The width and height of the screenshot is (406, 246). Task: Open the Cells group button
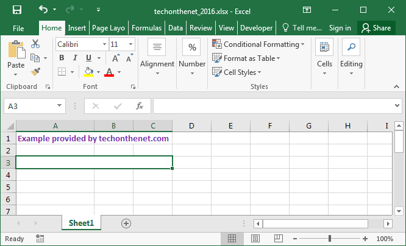point(324,57)
